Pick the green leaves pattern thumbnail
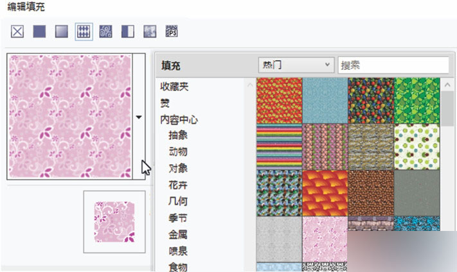Viewport: 457px width, 272px height. pyautogui.click(x=417, y=101)
